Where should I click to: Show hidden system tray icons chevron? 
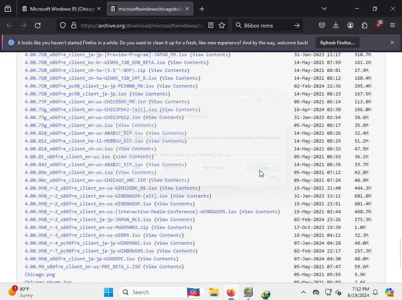(x=303, y=292)
